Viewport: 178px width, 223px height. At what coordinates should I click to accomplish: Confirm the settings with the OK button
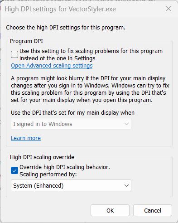pos(110,210)
